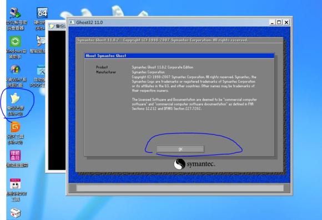Open the PGOS desktop icon with tools
322x220 pixels.
41,70
